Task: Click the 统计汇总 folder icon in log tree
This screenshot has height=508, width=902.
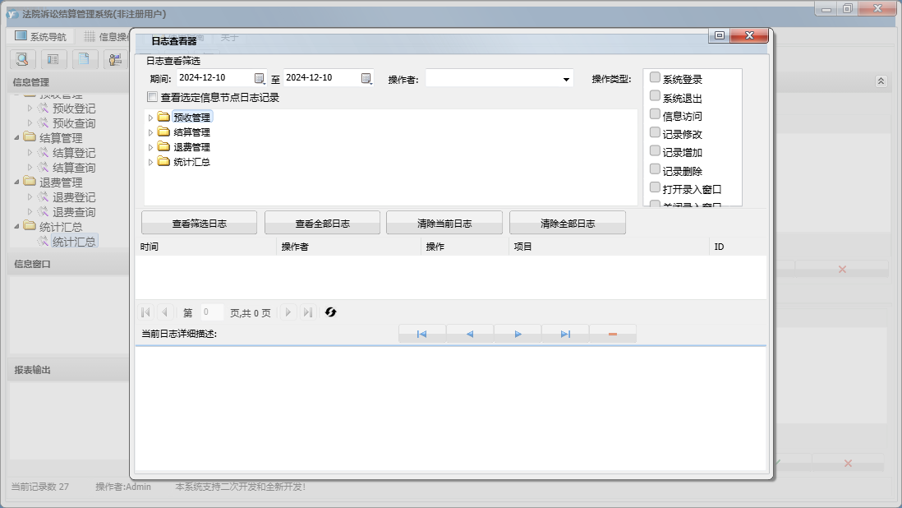Action: click(x=163, y=162)
